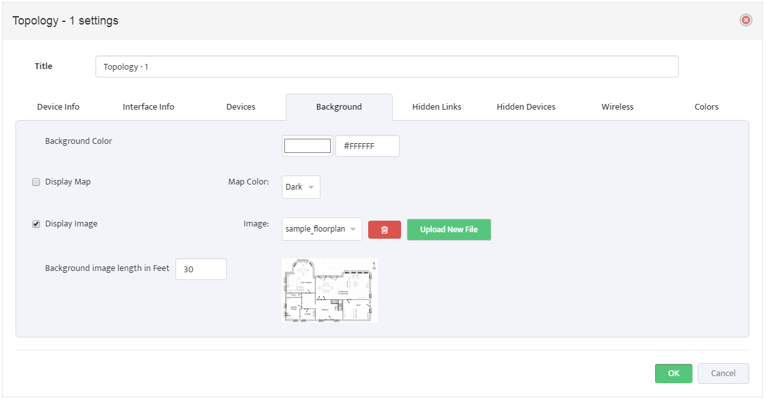Close the Topology settings dialog with X
Screen dimensions: 766x400
click(x=746, y=20)
